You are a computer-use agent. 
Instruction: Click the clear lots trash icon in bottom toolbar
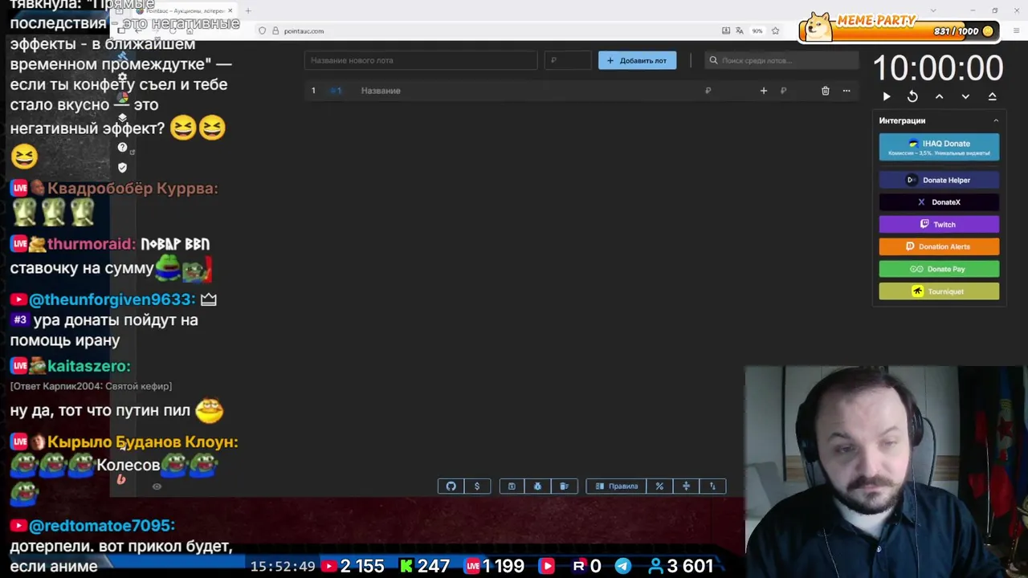click(564, 486)
